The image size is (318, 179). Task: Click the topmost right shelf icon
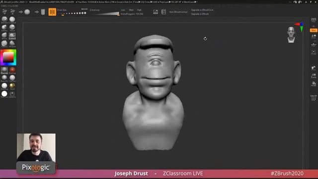click(x=314, y=20)
